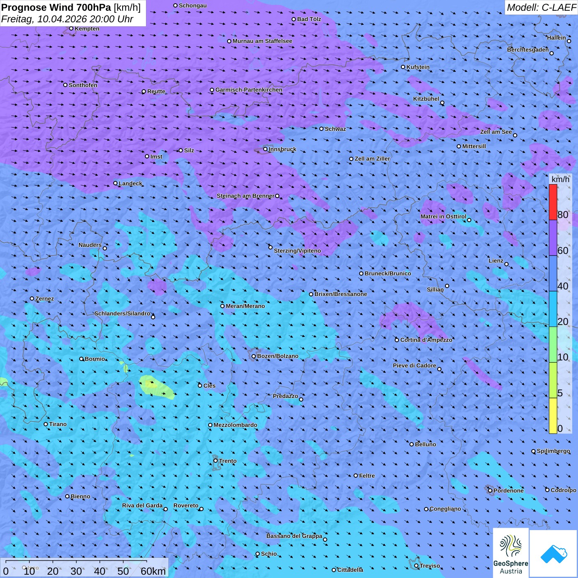
Task: Click the Sonthofen city label
Action: coord(83,85)
